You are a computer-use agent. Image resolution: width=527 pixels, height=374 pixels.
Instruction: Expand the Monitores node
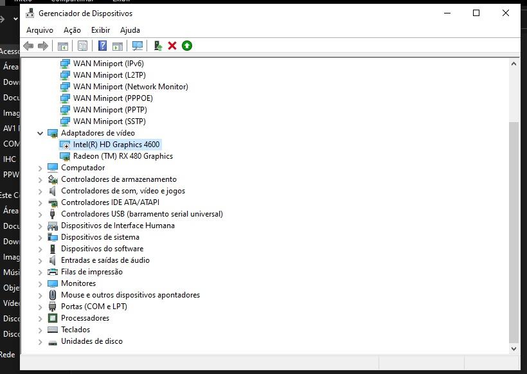click(x=40, y=283)
